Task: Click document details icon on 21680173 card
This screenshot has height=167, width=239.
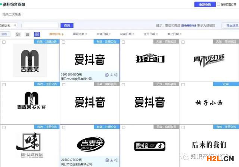Action: [x=107, y=160]
